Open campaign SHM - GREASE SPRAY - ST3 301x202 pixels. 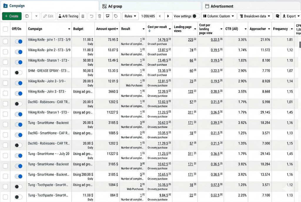pyautogui.click(x=49, y=71)
